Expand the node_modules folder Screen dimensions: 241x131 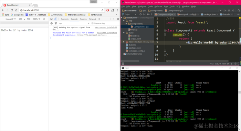point(124,42)
